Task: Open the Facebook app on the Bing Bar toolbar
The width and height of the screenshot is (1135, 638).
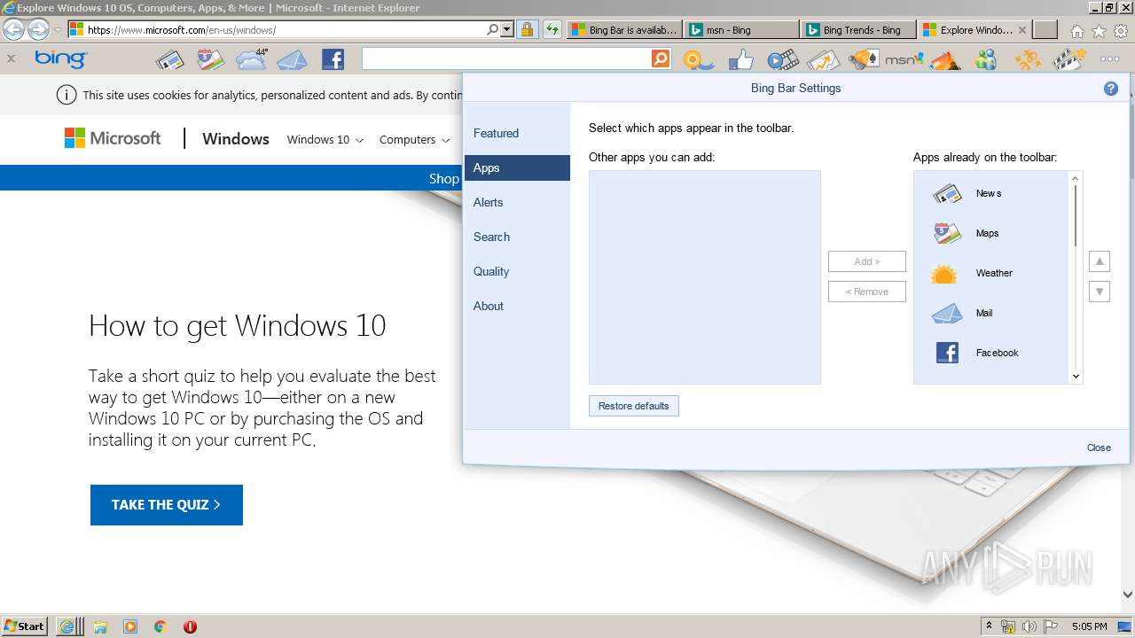Action: click(333, 59)
